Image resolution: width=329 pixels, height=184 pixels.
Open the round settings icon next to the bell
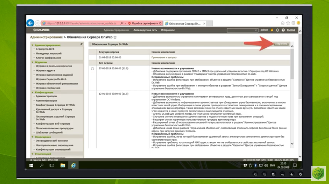pos(278,30)
